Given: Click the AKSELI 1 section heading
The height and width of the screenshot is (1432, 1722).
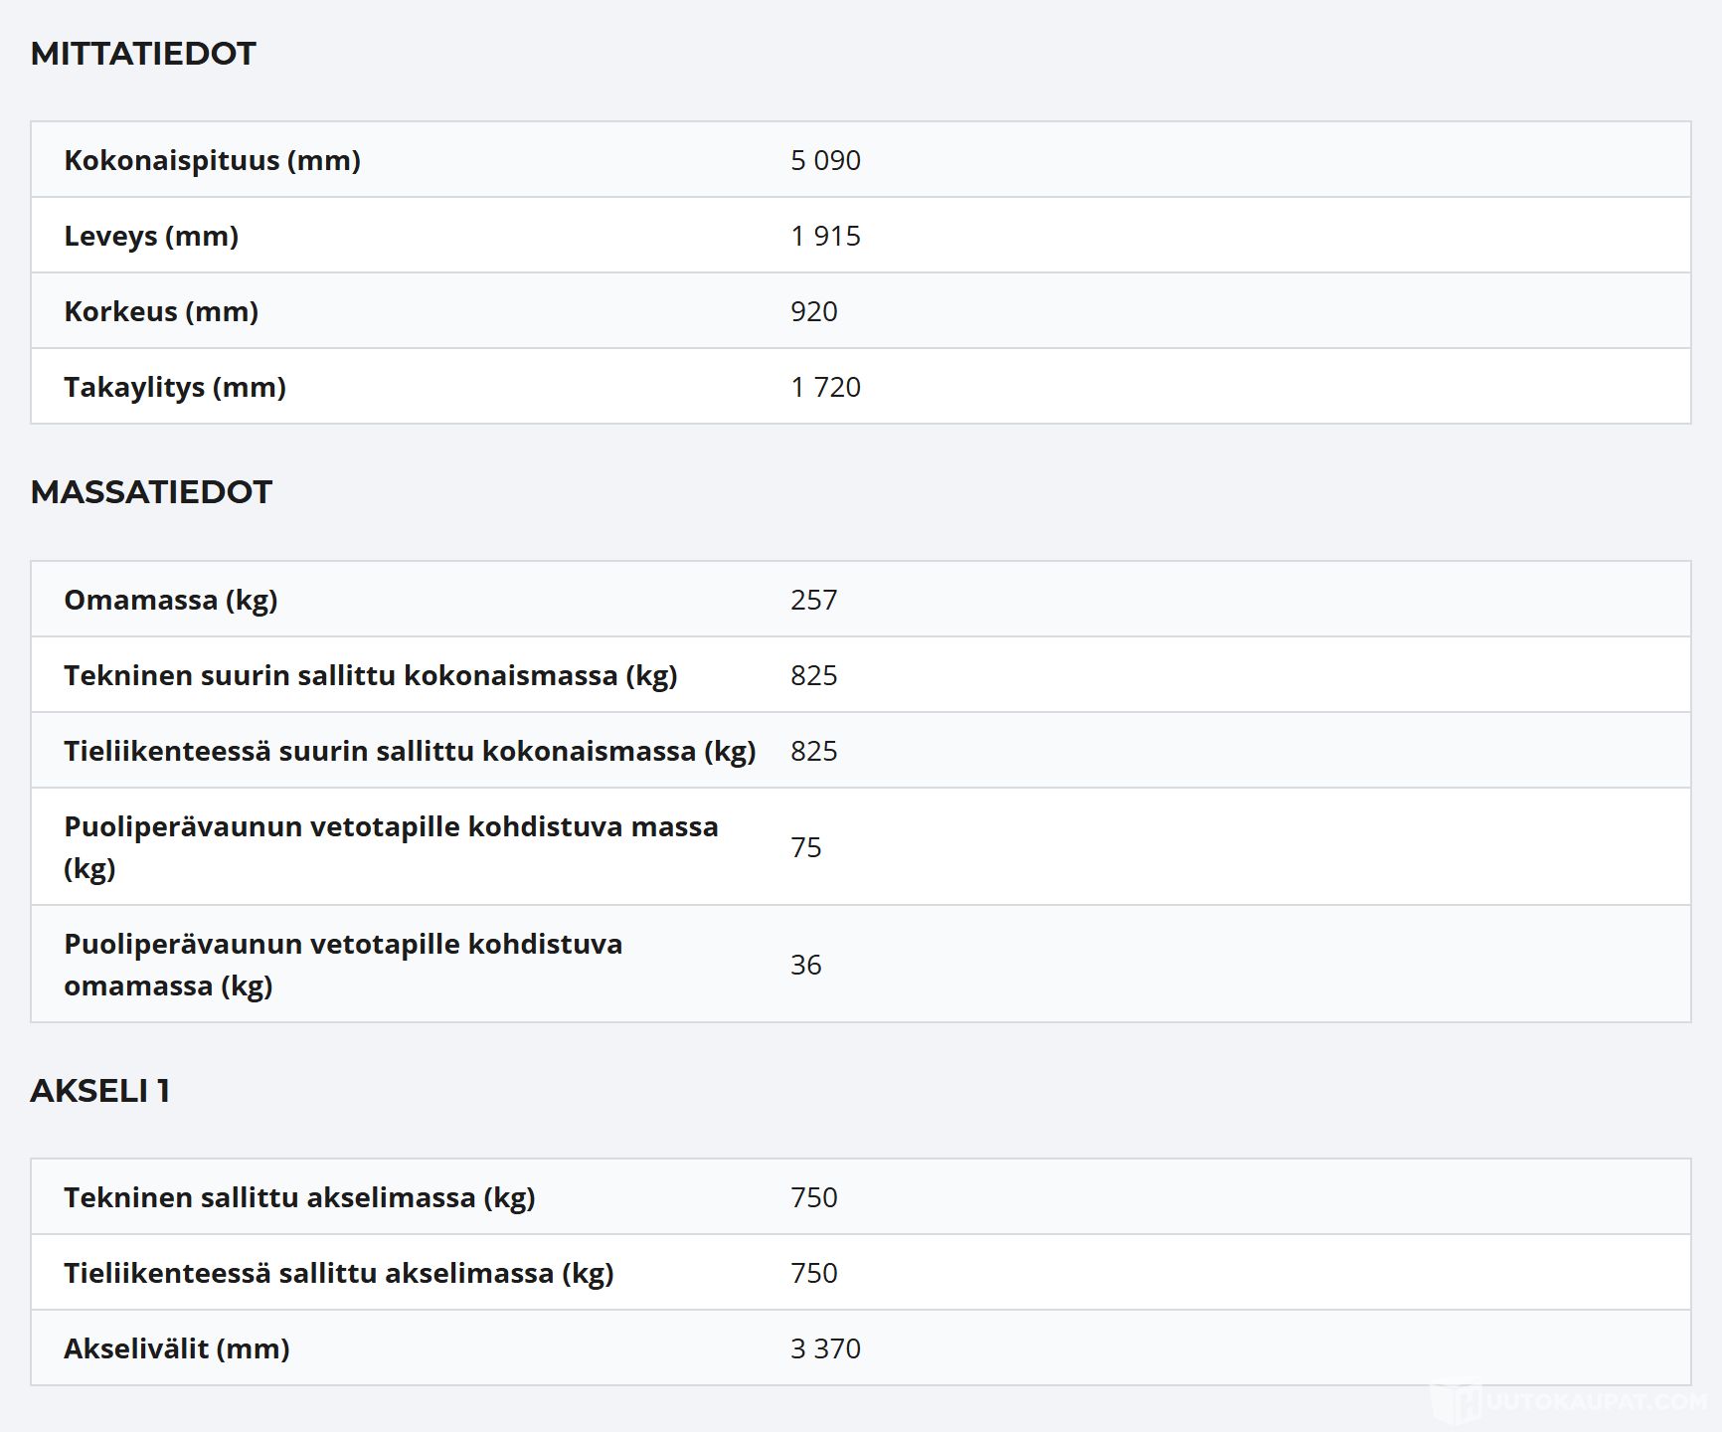Looking at the screenshot, I should coord(99,1091).
